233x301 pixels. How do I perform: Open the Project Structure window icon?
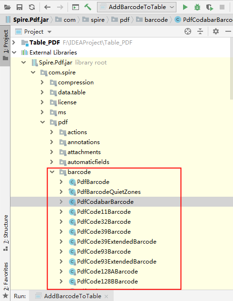click(76, 7)
